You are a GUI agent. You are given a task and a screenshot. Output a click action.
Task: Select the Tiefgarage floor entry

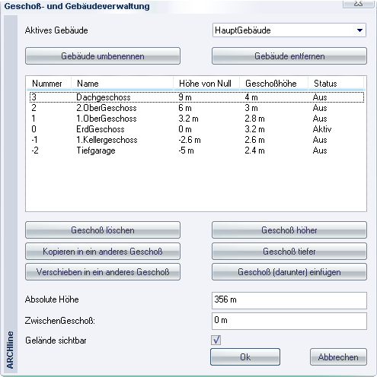click(196, 150)
